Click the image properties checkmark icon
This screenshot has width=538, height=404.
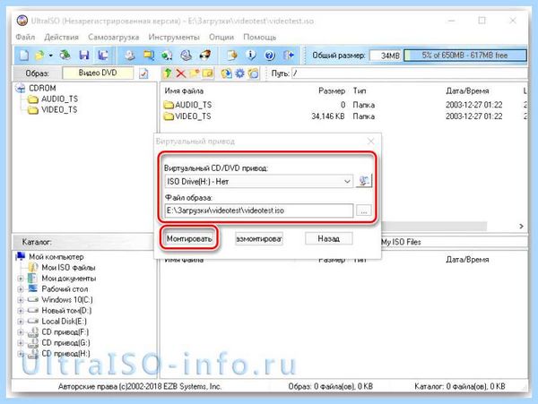click(x=143, y=73)
